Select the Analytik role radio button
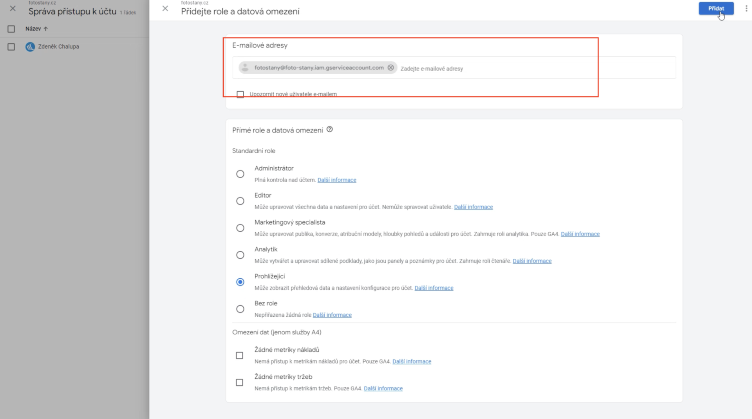752x419 pixels. pyautogui.click(x=240, y=255)
